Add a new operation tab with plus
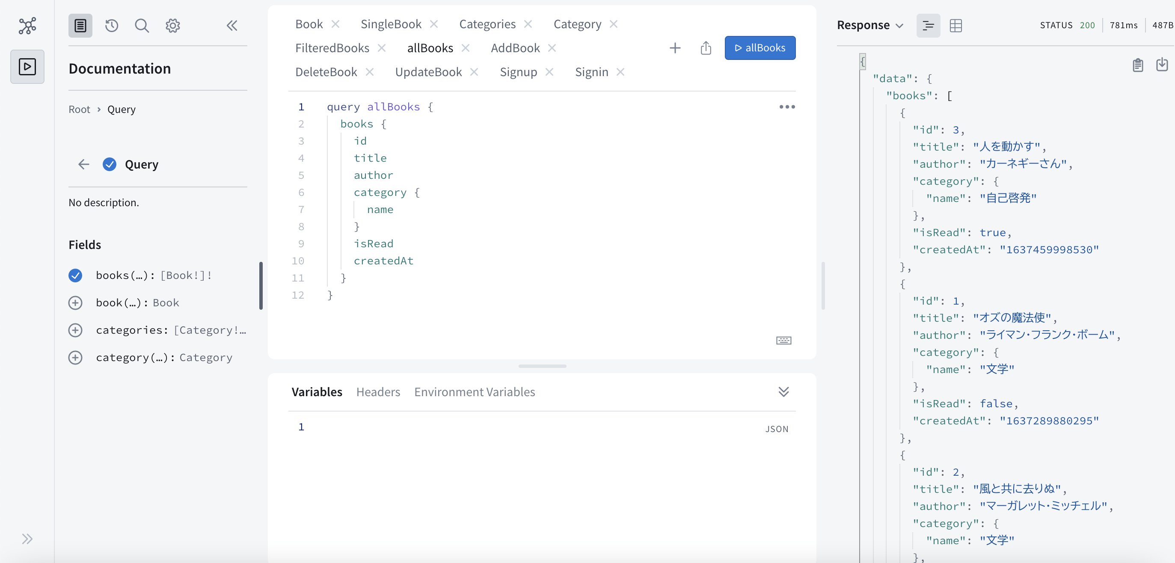The image size is (1175, 563). (x=675, y=48)
